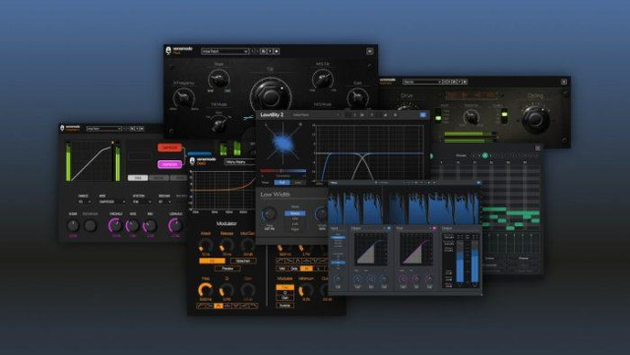Open the first parameter dropdown below the compressor graph
The width and height of the screenshot is (630, 355).
(85, 202)
